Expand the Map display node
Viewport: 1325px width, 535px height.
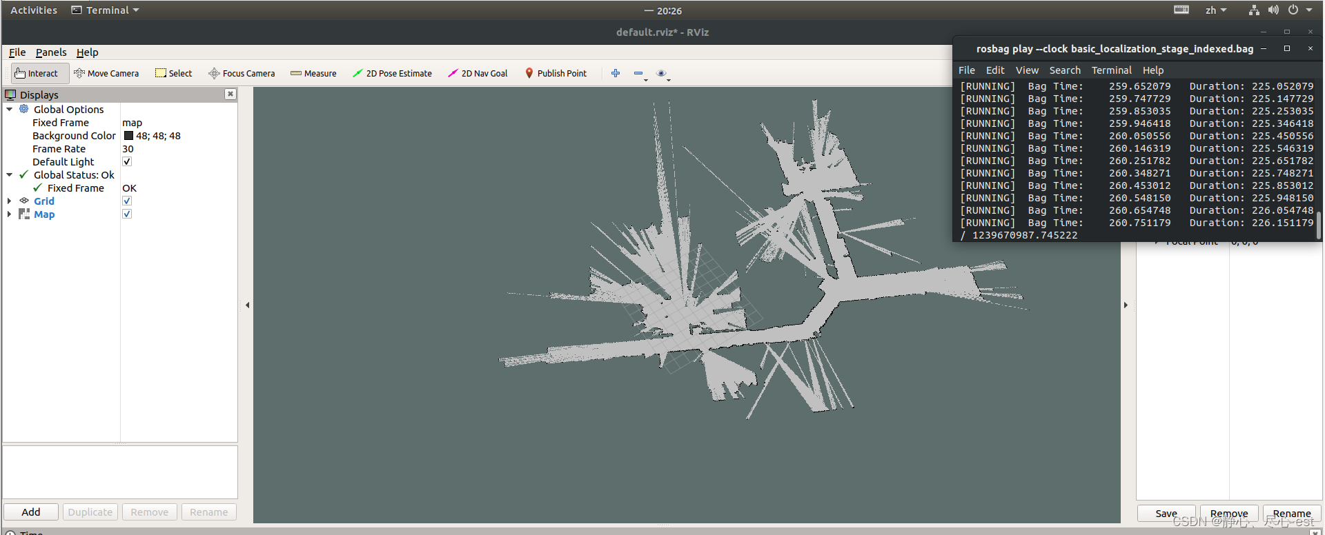[x=10, y=214]
